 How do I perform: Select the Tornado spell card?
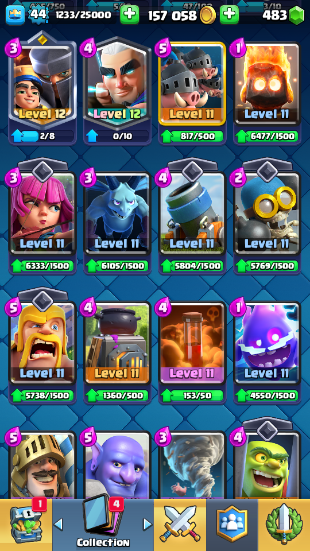192,464
